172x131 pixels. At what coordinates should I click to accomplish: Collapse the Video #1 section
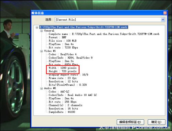click(42, 51)
